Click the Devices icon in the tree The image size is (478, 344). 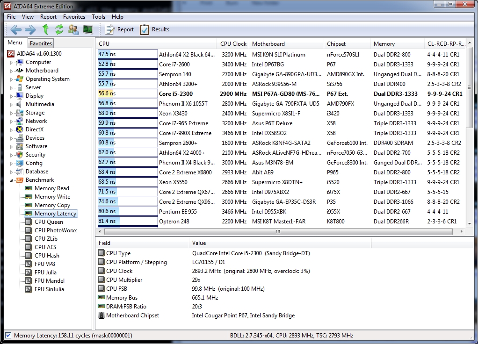pyautogui.click(x=20, y=138)
